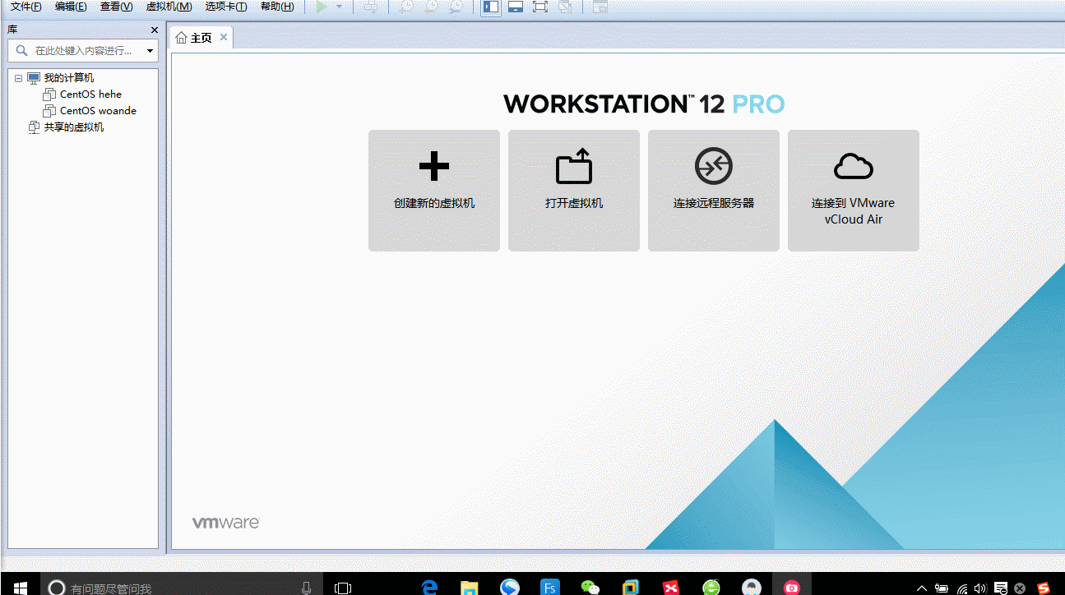Click the Cortana microphone icon
1065x595 pixels.
coord(307,587)
